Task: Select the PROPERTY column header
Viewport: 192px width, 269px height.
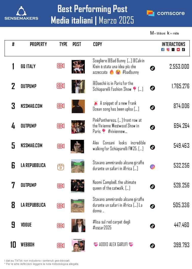Action: [x=38, y=44]
